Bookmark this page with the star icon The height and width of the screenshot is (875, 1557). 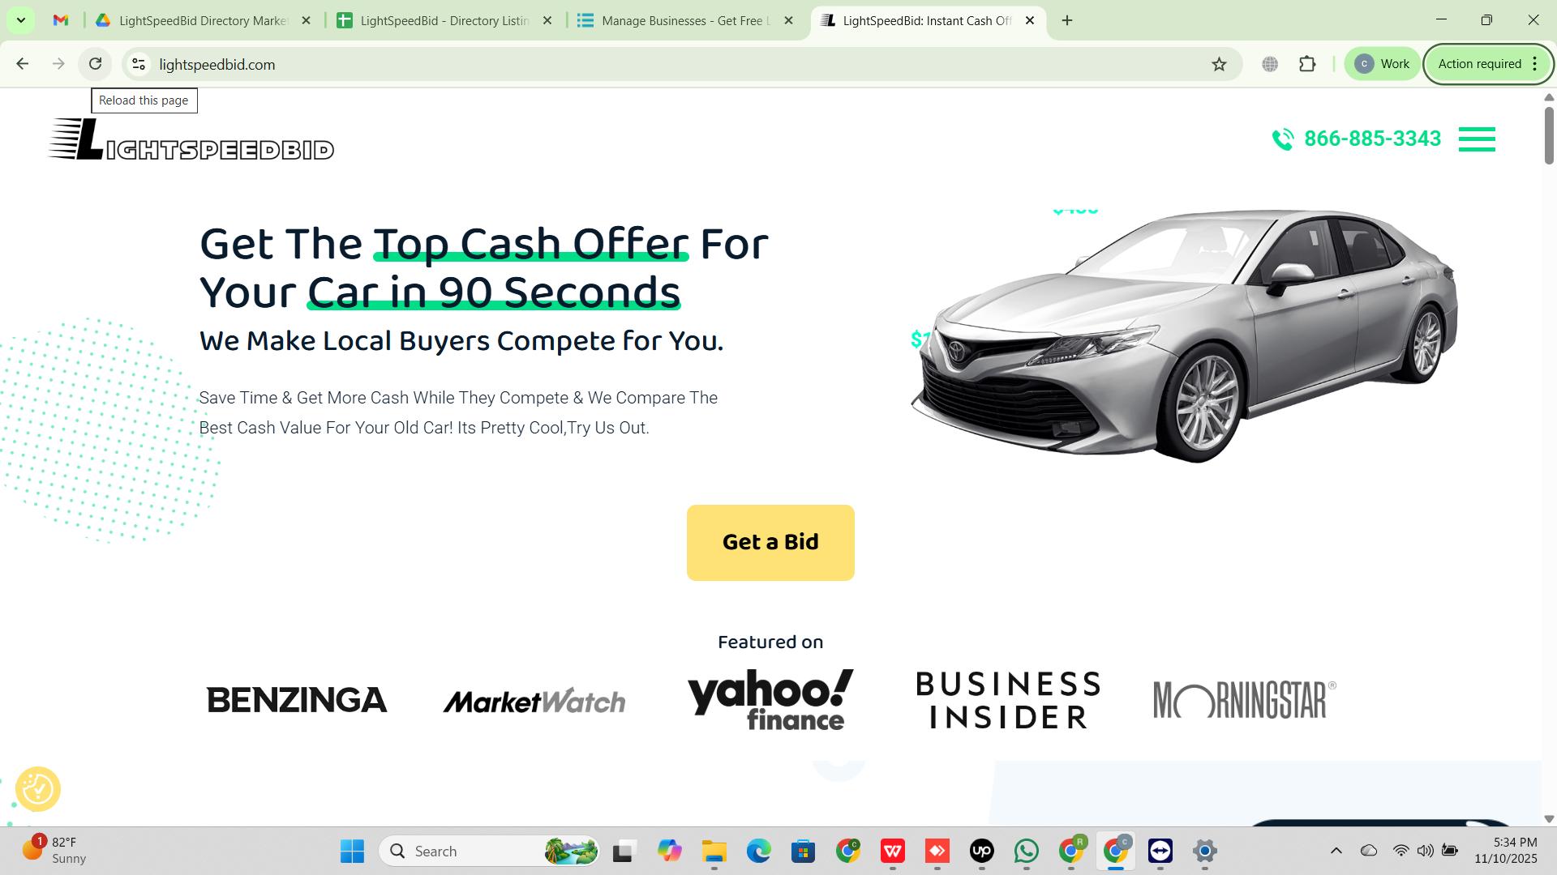point(1219,64)
